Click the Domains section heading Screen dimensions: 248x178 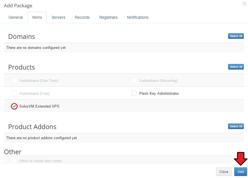pos(22,37)
